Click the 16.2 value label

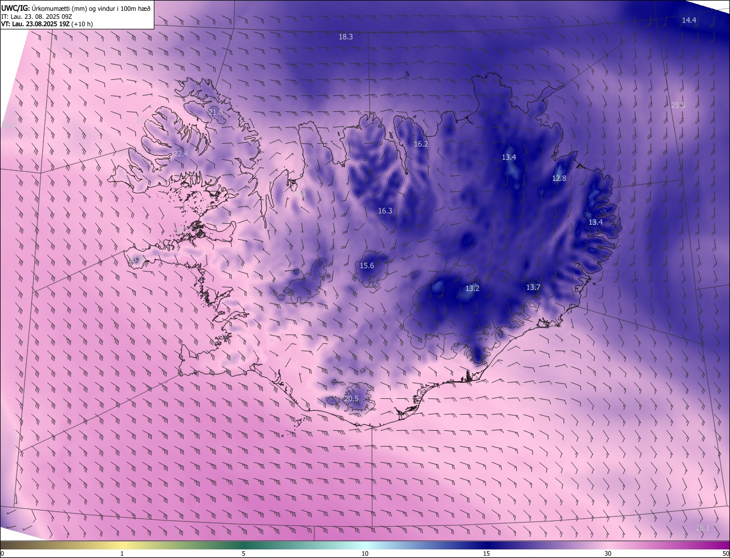tap(421, 144)
